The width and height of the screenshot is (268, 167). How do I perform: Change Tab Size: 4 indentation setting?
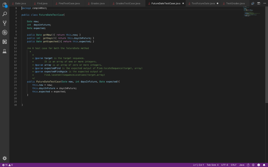[213, 165]
